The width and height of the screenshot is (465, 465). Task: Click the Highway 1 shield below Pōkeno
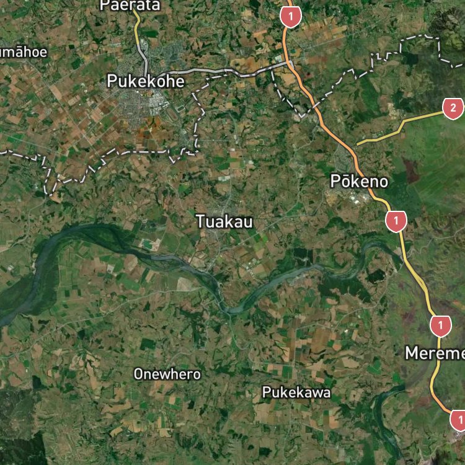point(396,221)
